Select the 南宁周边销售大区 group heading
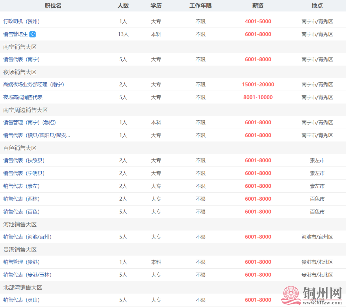 coord(25,110)
